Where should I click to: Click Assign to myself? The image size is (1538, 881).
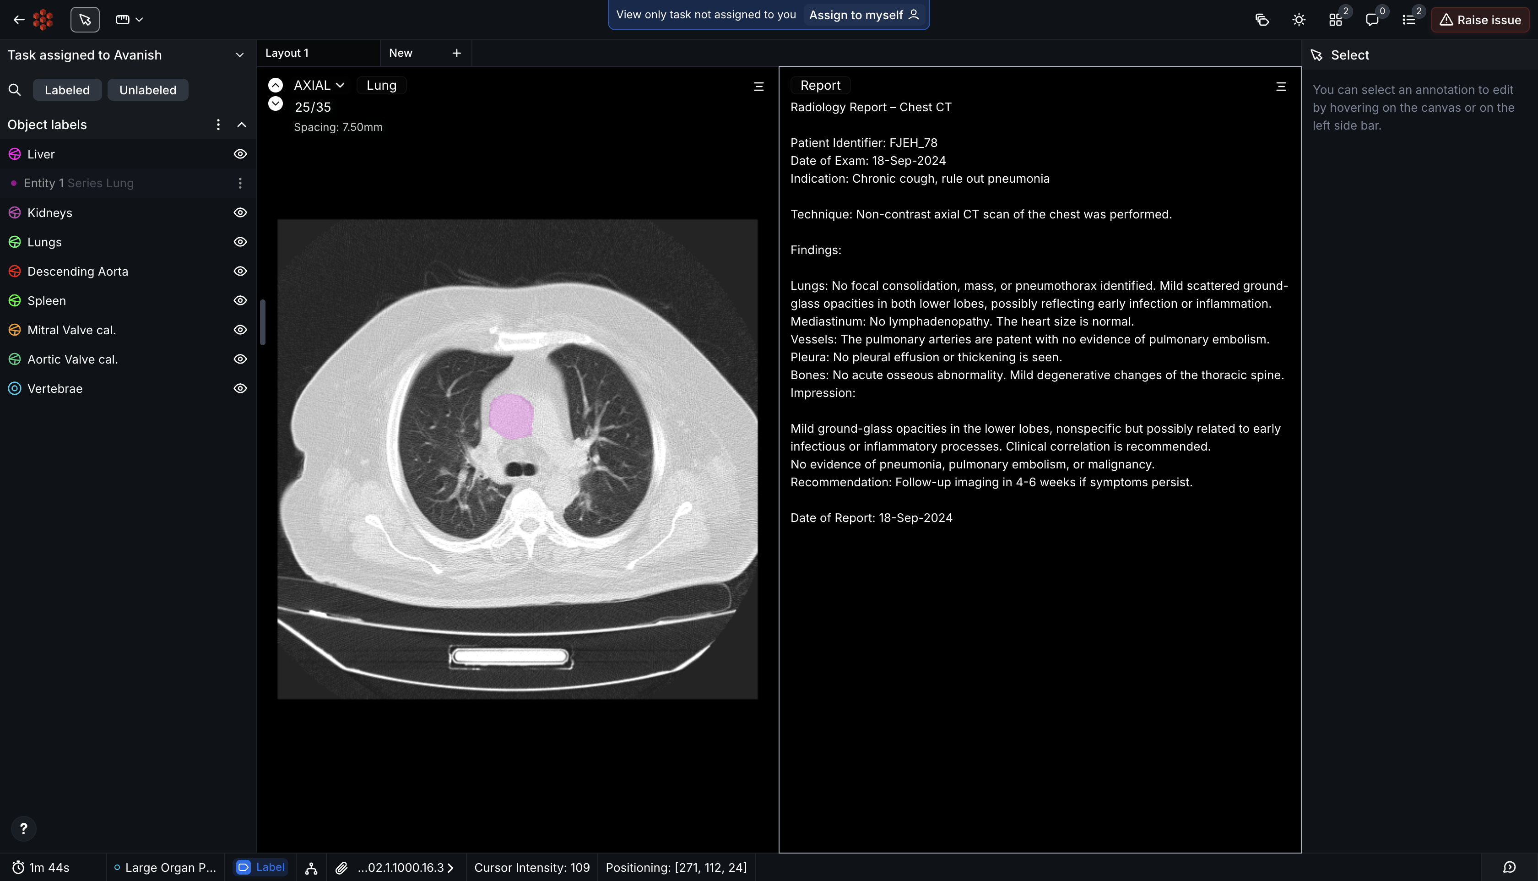coord(864,15)
